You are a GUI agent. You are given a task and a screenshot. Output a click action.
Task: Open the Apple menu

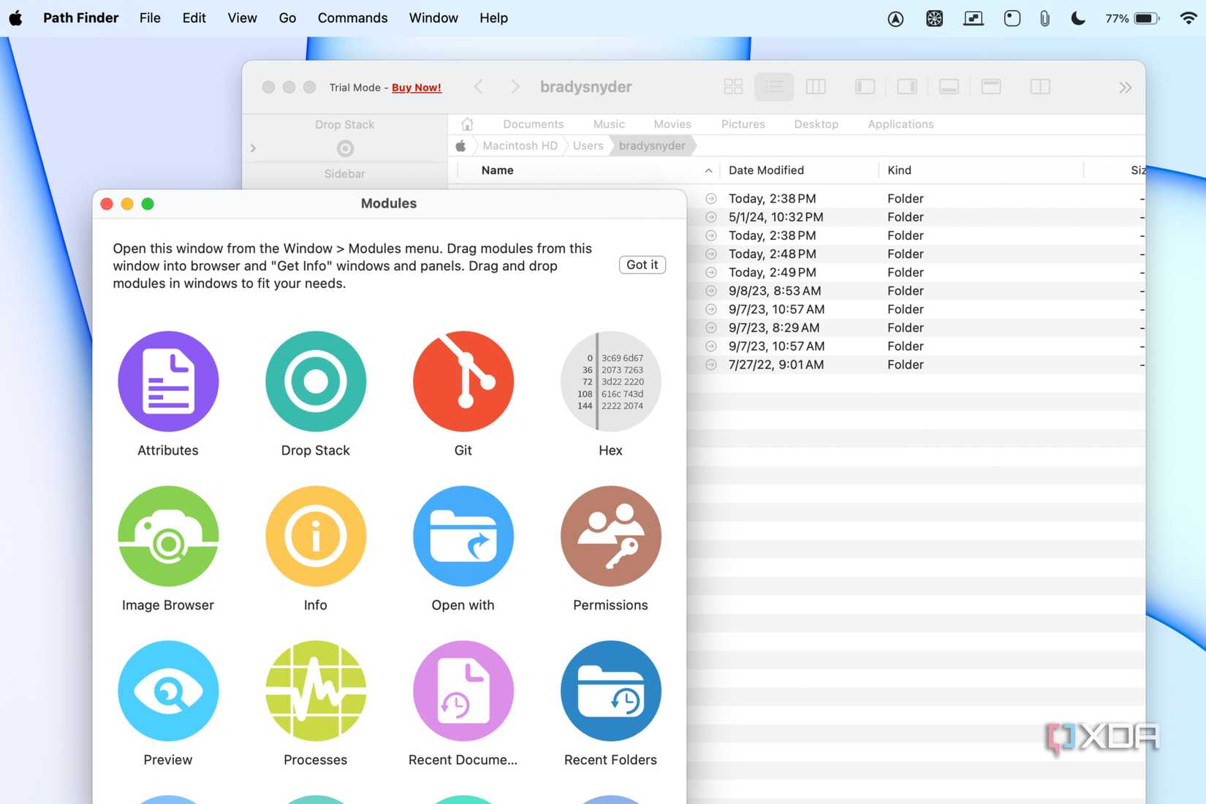coord(15,18)
